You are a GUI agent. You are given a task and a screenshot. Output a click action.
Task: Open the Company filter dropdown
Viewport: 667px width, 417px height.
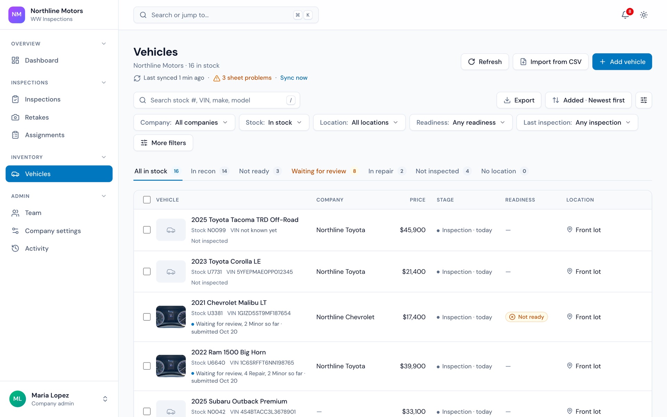pos(184,123)
